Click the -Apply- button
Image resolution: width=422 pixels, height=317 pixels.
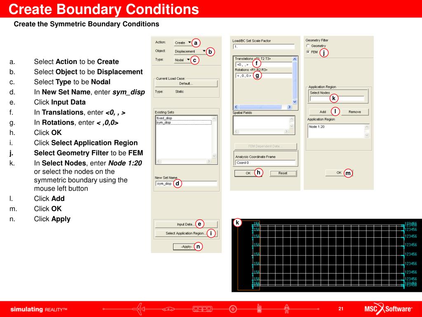point(187,247)
